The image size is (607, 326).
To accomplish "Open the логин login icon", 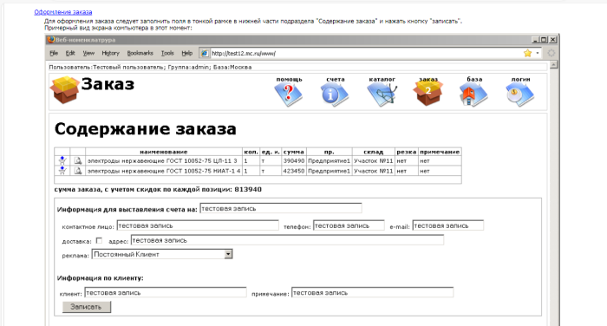I will tap(520, 95).
